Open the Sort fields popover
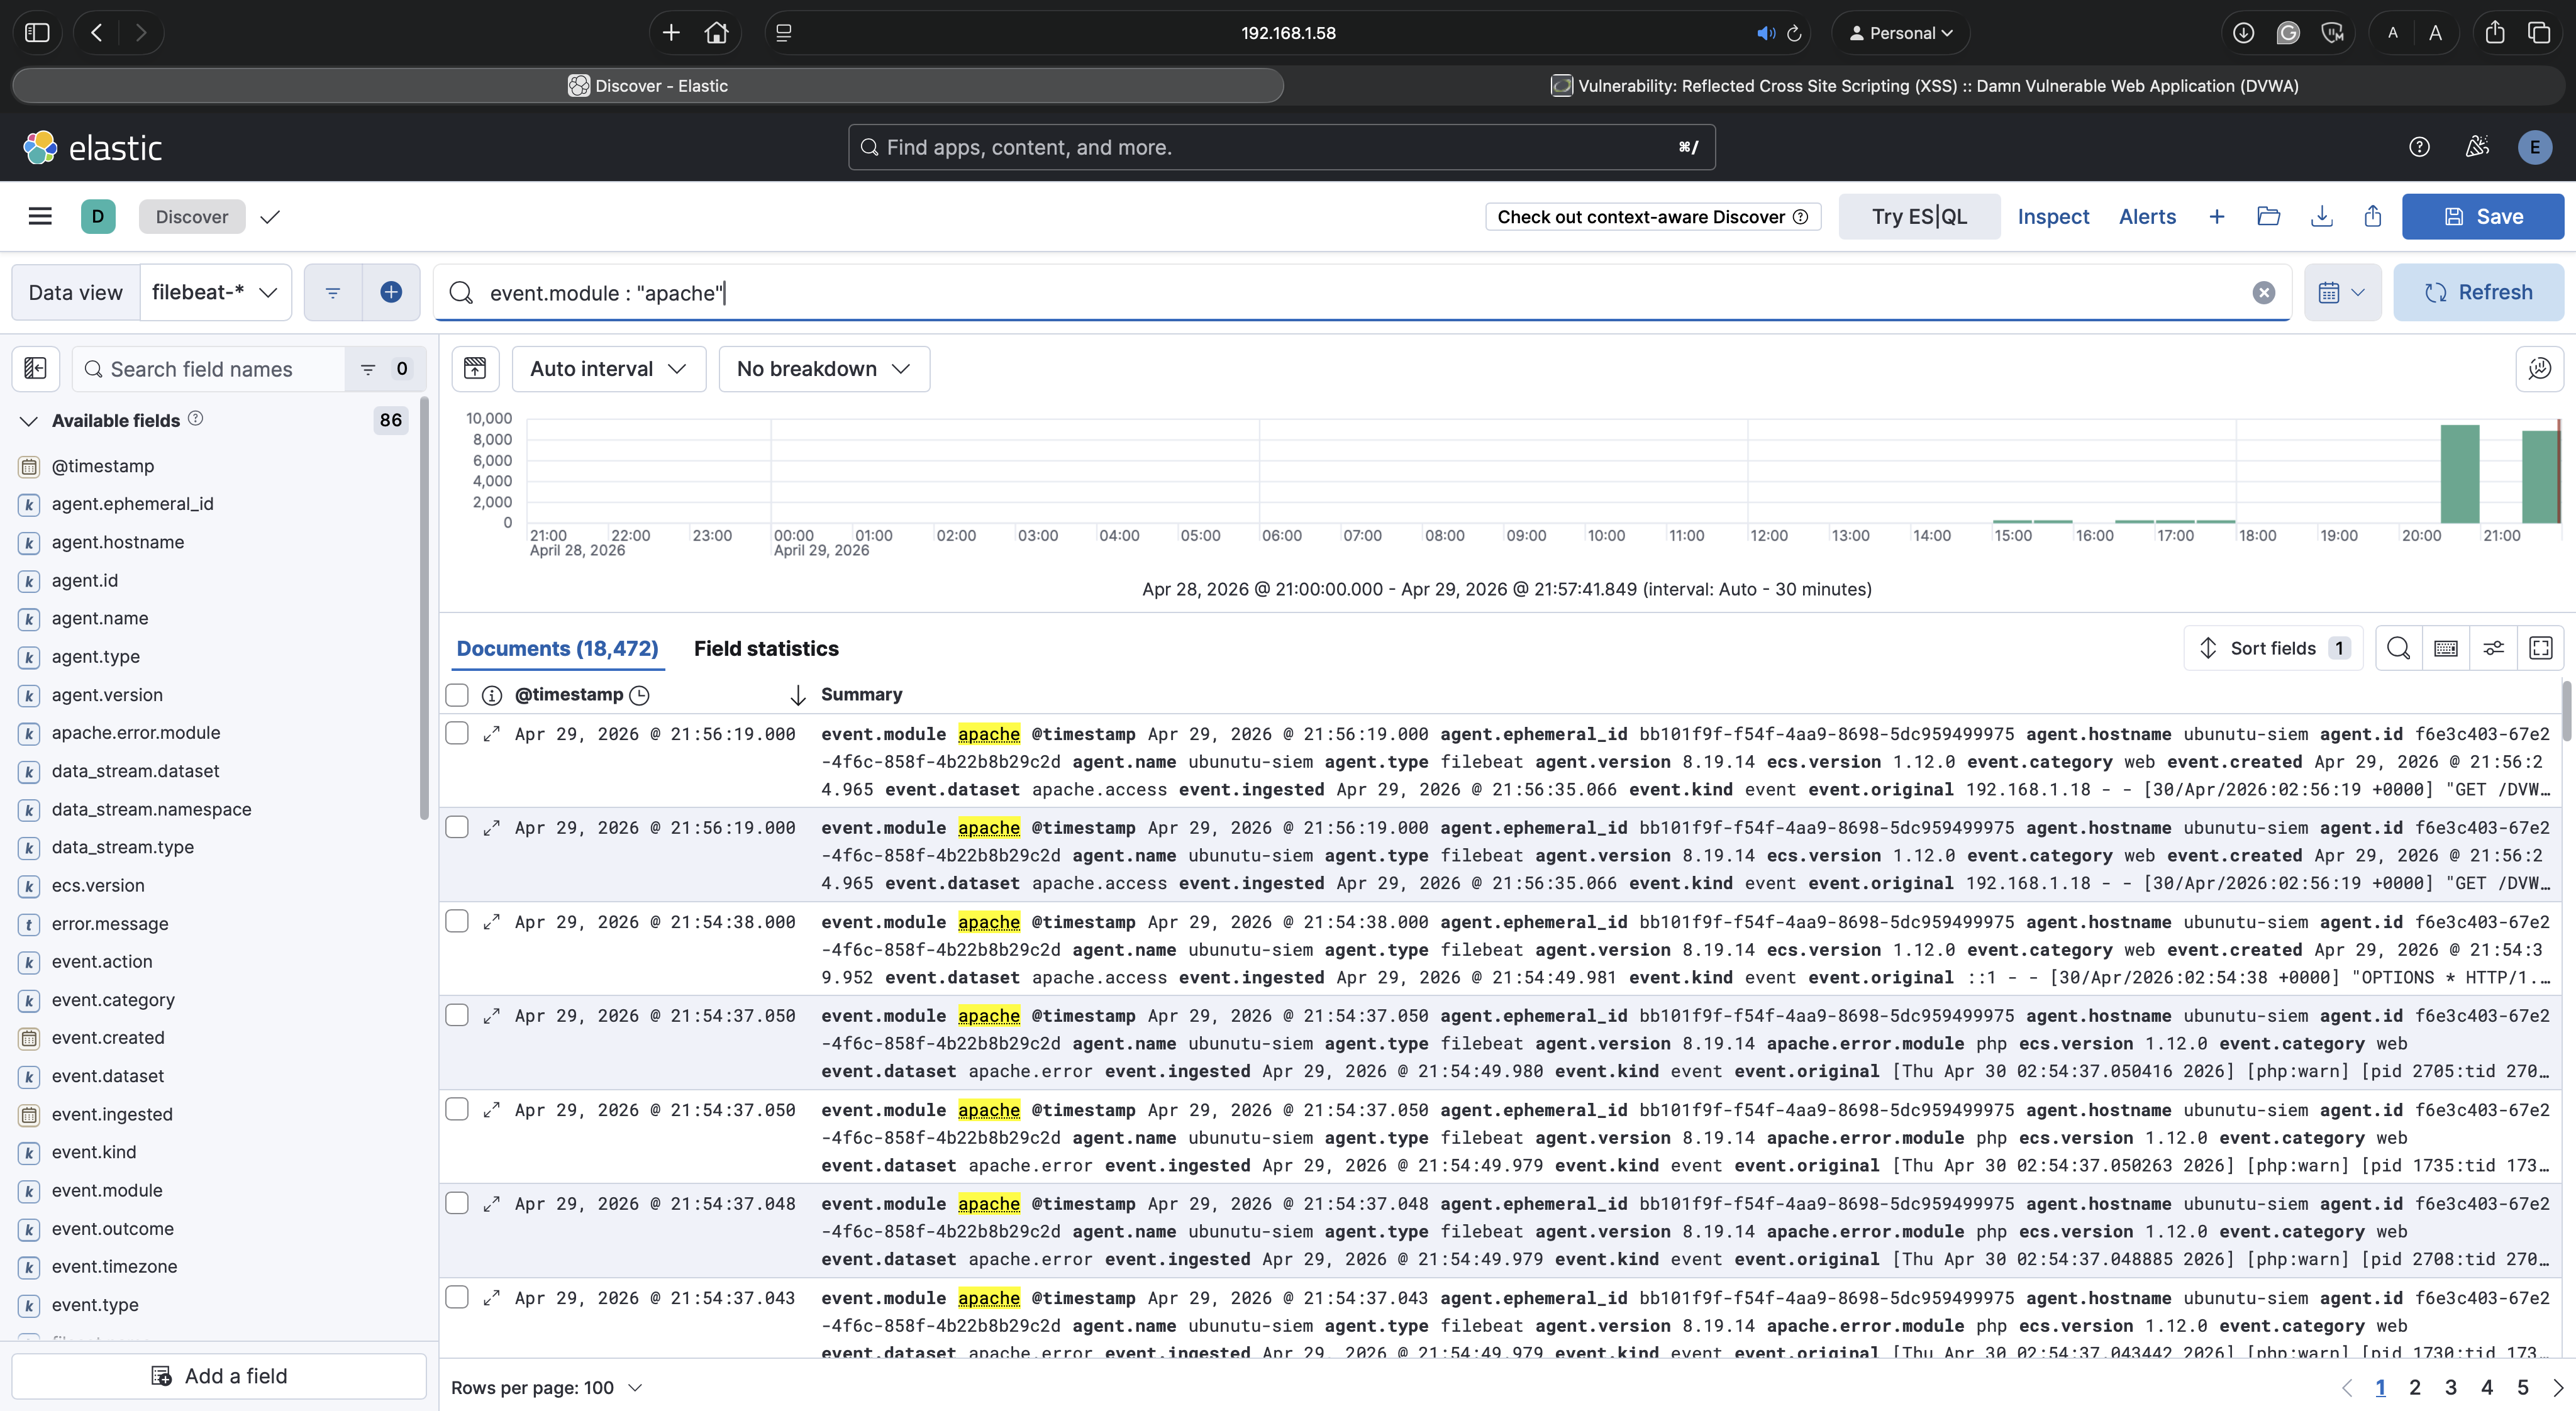2576x1411 pixels. 2273,648
